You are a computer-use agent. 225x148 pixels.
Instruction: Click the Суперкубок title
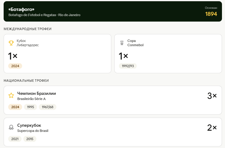click(29, 126)
